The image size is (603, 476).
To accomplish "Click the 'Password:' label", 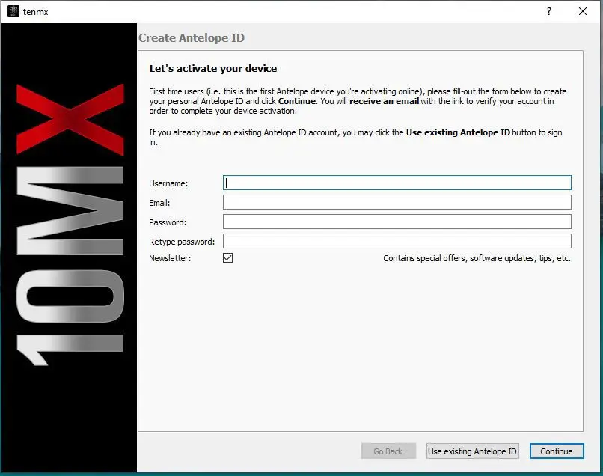I will (x=168, y=222).
